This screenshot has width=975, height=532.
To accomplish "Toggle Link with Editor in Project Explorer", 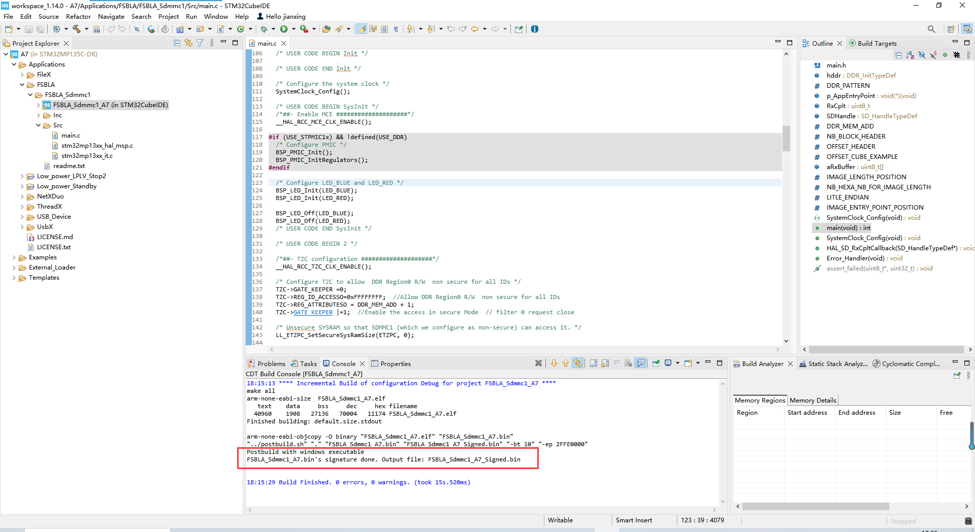I will 188,43.
